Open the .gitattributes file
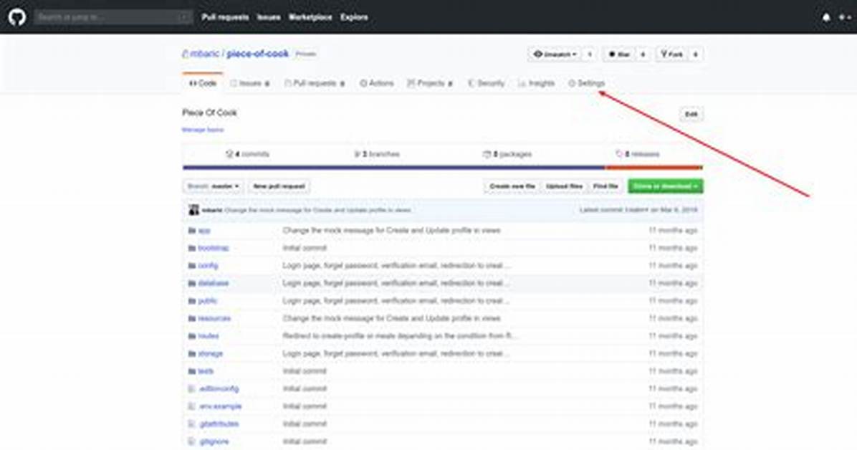This screenshot has width=857, height=450. 219,423
